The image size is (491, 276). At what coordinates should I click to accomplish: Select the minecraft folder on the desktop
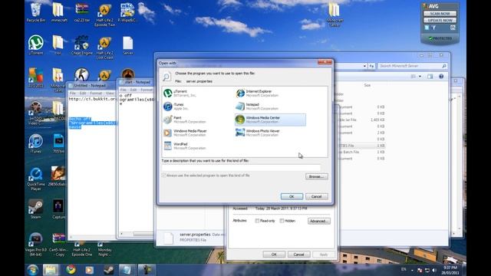coord(58,12)
